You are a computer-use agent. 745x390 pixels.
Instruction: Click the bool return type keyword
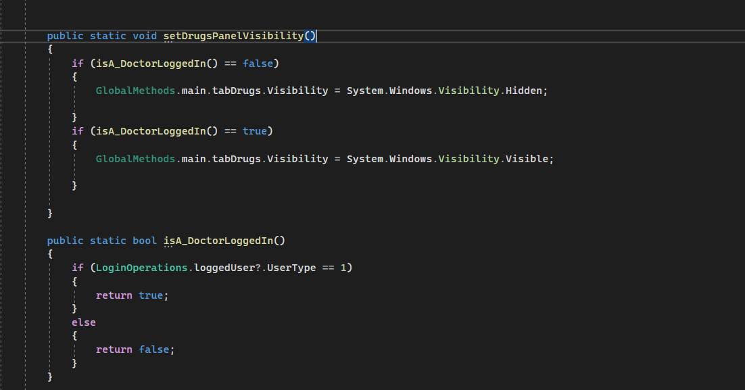[144, 240]
